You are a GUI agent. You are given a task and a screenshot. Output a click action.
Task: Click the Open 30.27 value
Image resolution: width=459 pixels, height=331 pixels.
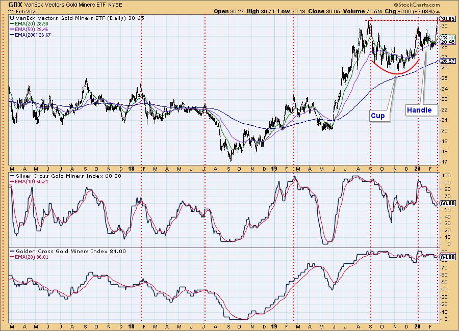pos(229,11)
